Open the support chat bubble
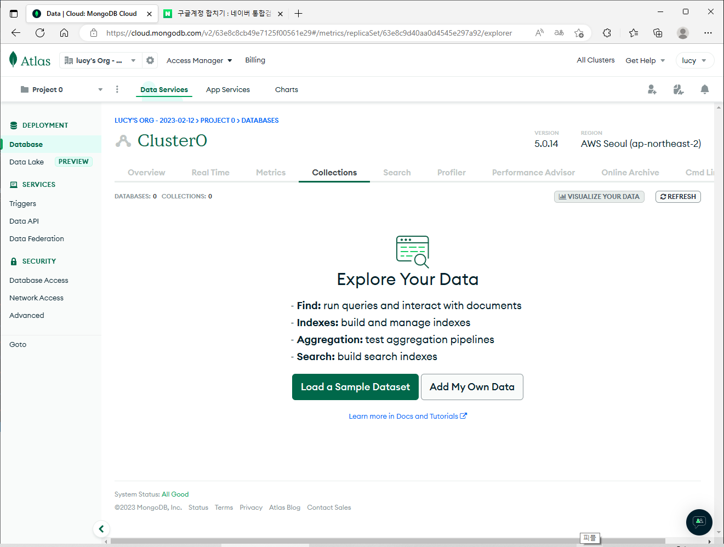Image resolution: width=724 pixels, height=547 pixels. coord(699,522)
